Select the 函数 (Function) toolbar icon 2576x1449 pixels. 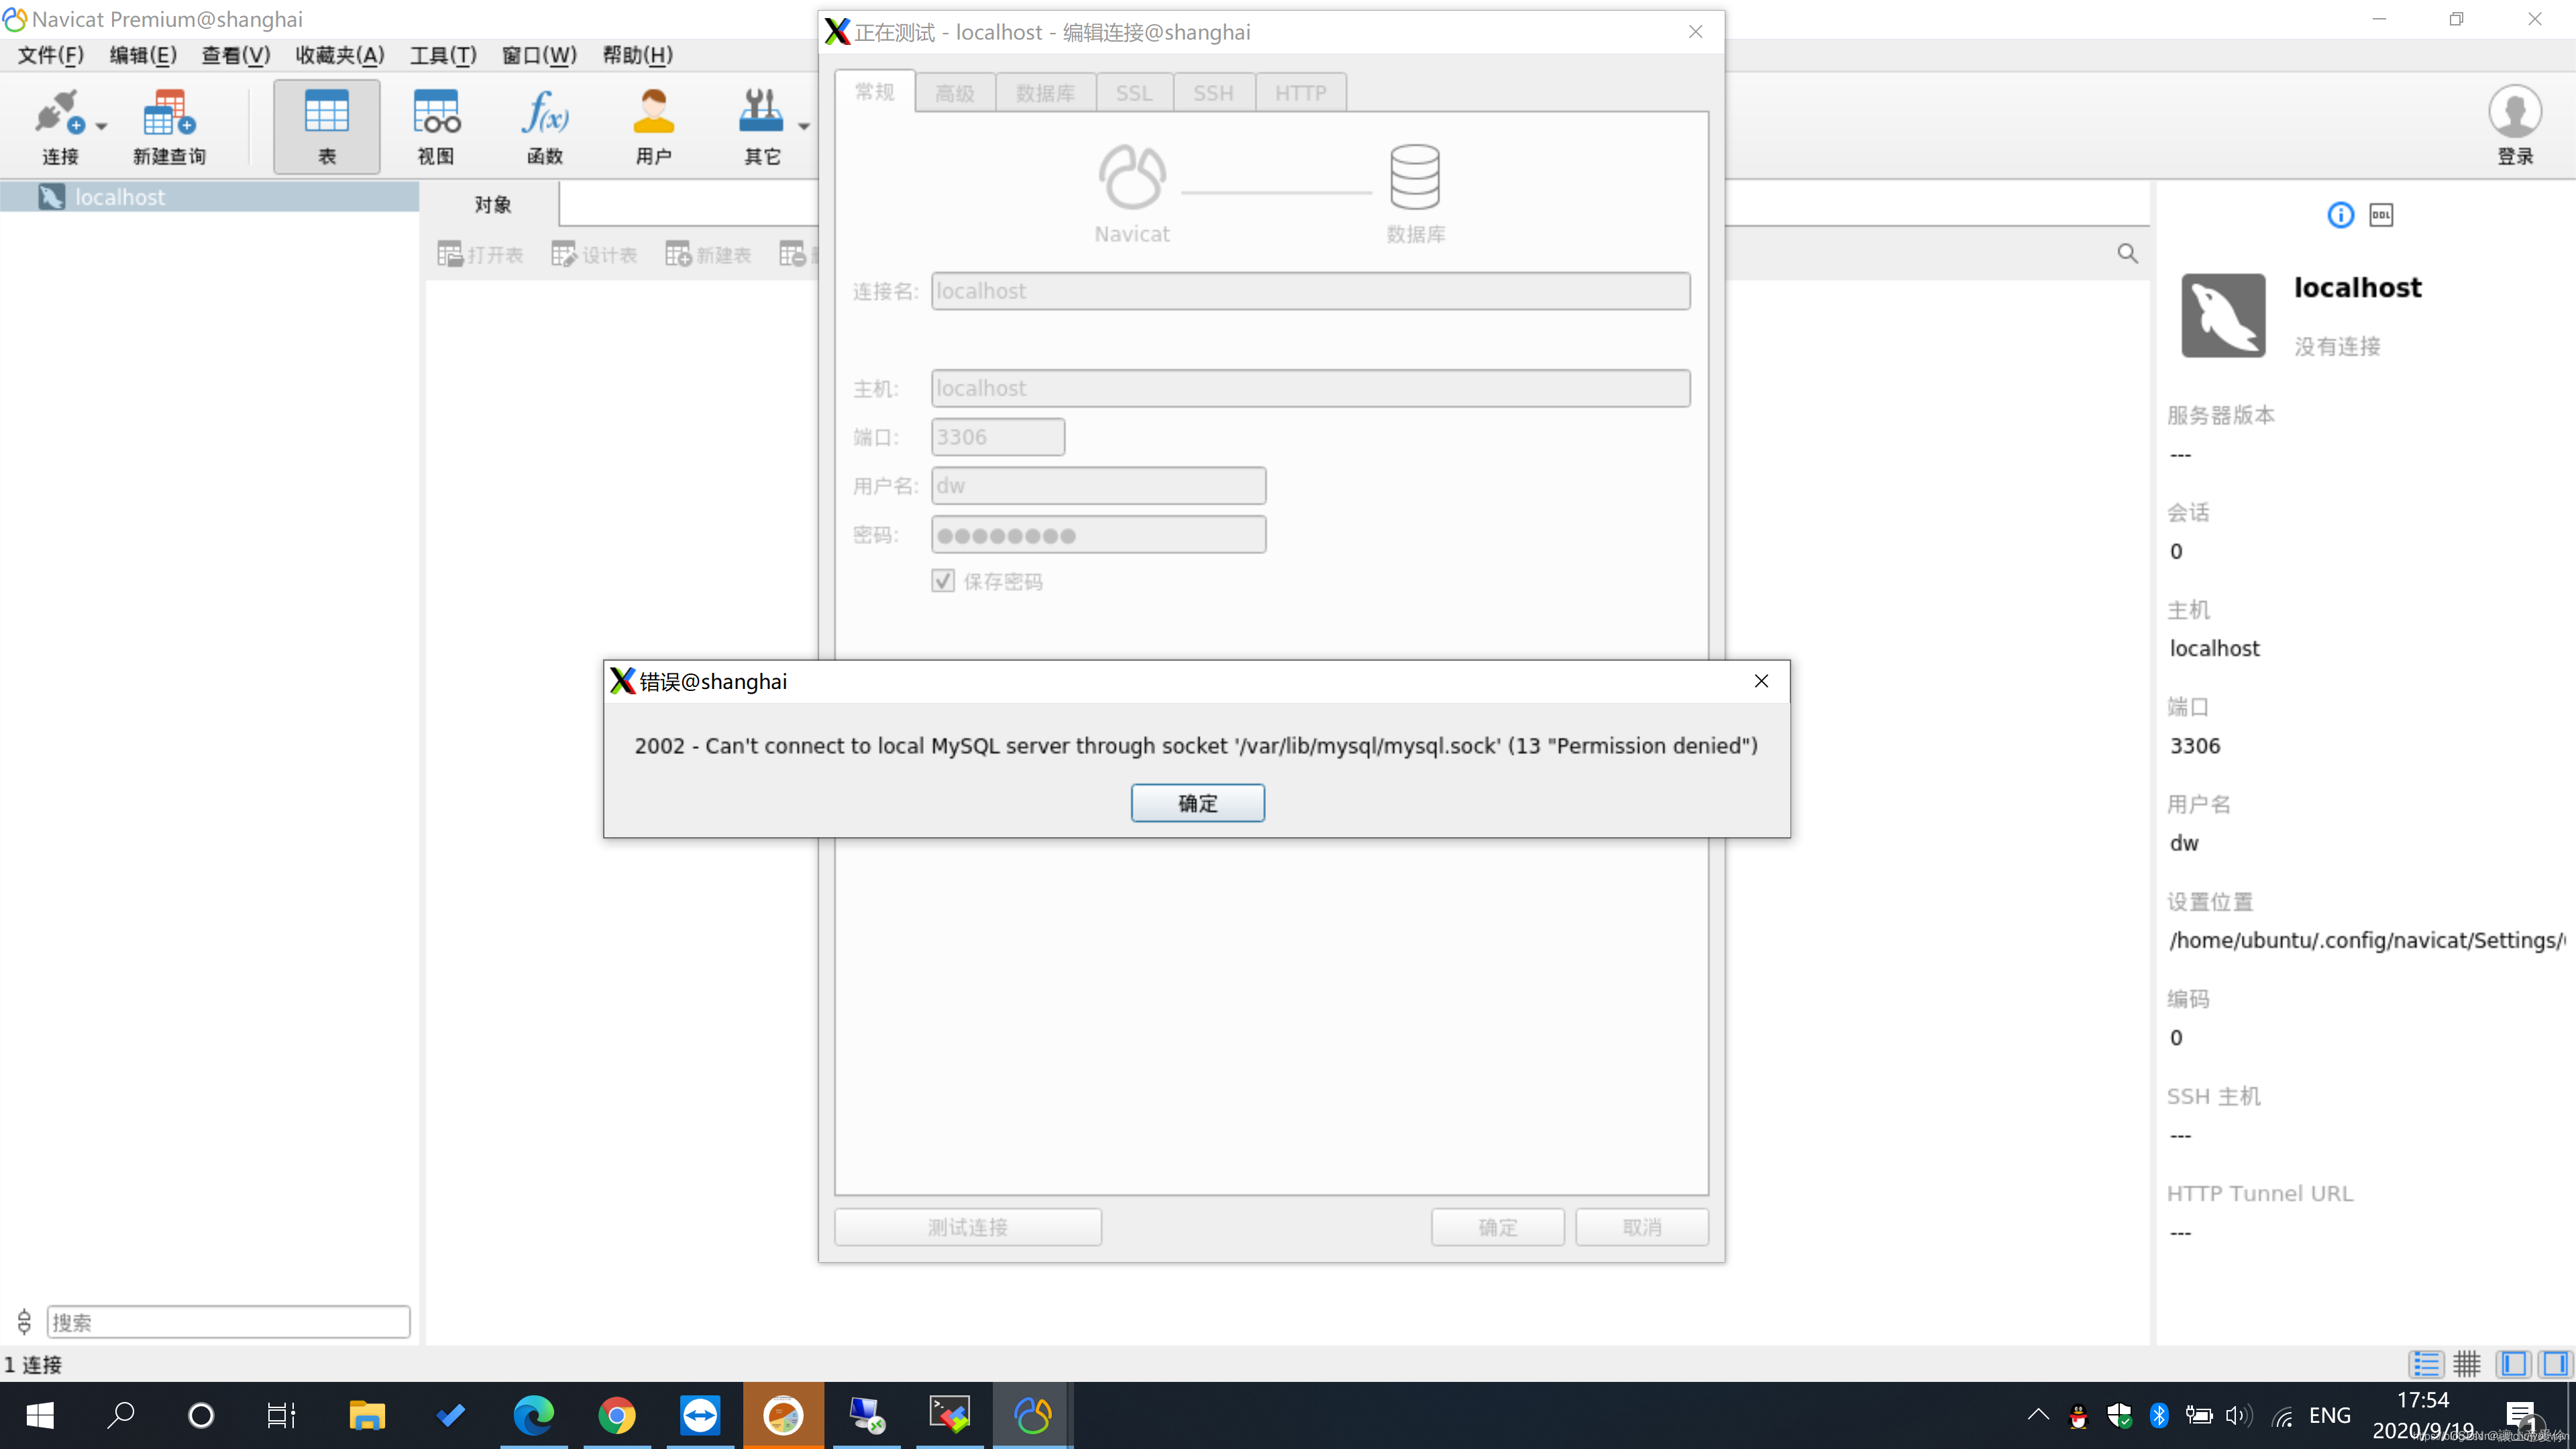coord(545,125)
